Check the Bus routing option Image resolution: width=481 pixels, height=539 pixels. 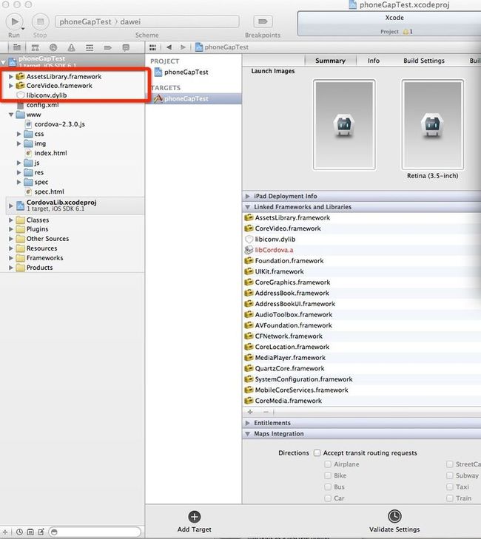328,487
